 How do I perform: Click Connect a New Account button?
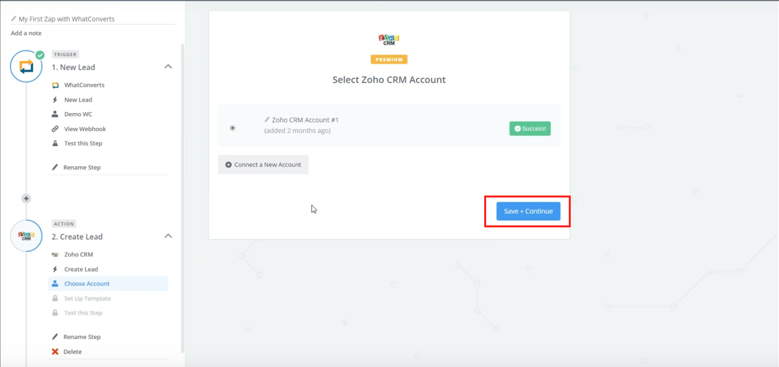tap(264, 164)
